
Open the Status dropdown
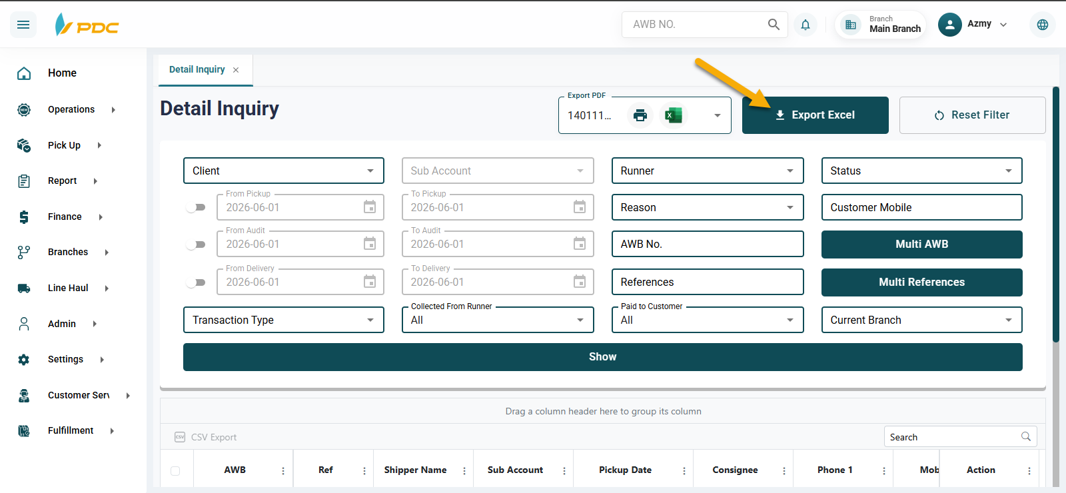(922, 171)
